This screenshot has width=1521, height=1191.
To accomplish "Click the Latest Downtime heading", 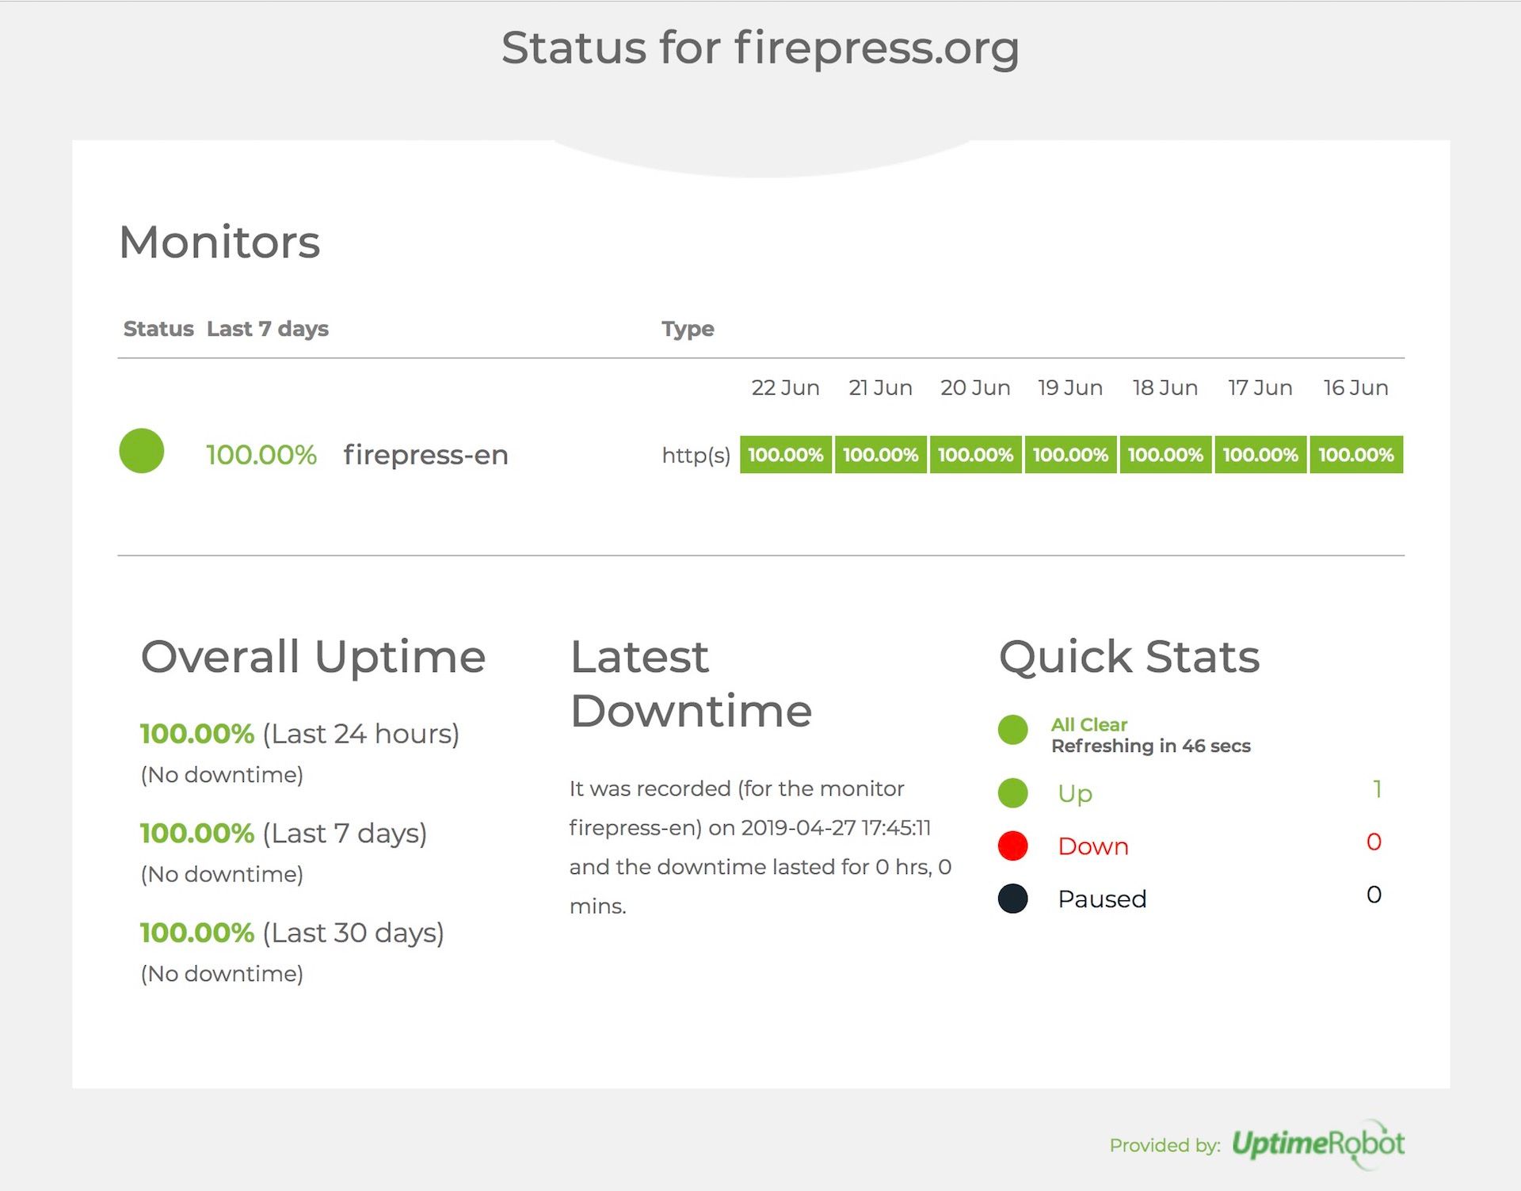I will (x=691, y=684).
